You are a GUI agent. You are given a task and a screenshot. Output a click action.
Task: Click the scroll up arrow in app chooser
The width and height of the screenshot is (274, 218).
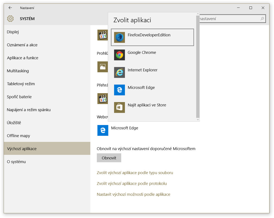point(198,14)
